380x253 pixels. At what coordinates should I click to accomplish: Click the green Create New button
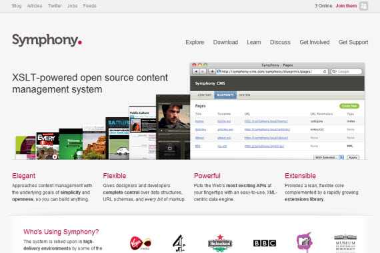(x=349, y=106)
